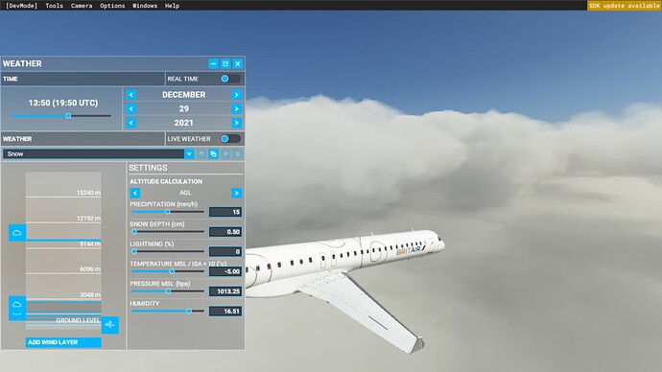Open the Windows menu
Viewport: 662px width, 372px height.
(x=145, y=6)
